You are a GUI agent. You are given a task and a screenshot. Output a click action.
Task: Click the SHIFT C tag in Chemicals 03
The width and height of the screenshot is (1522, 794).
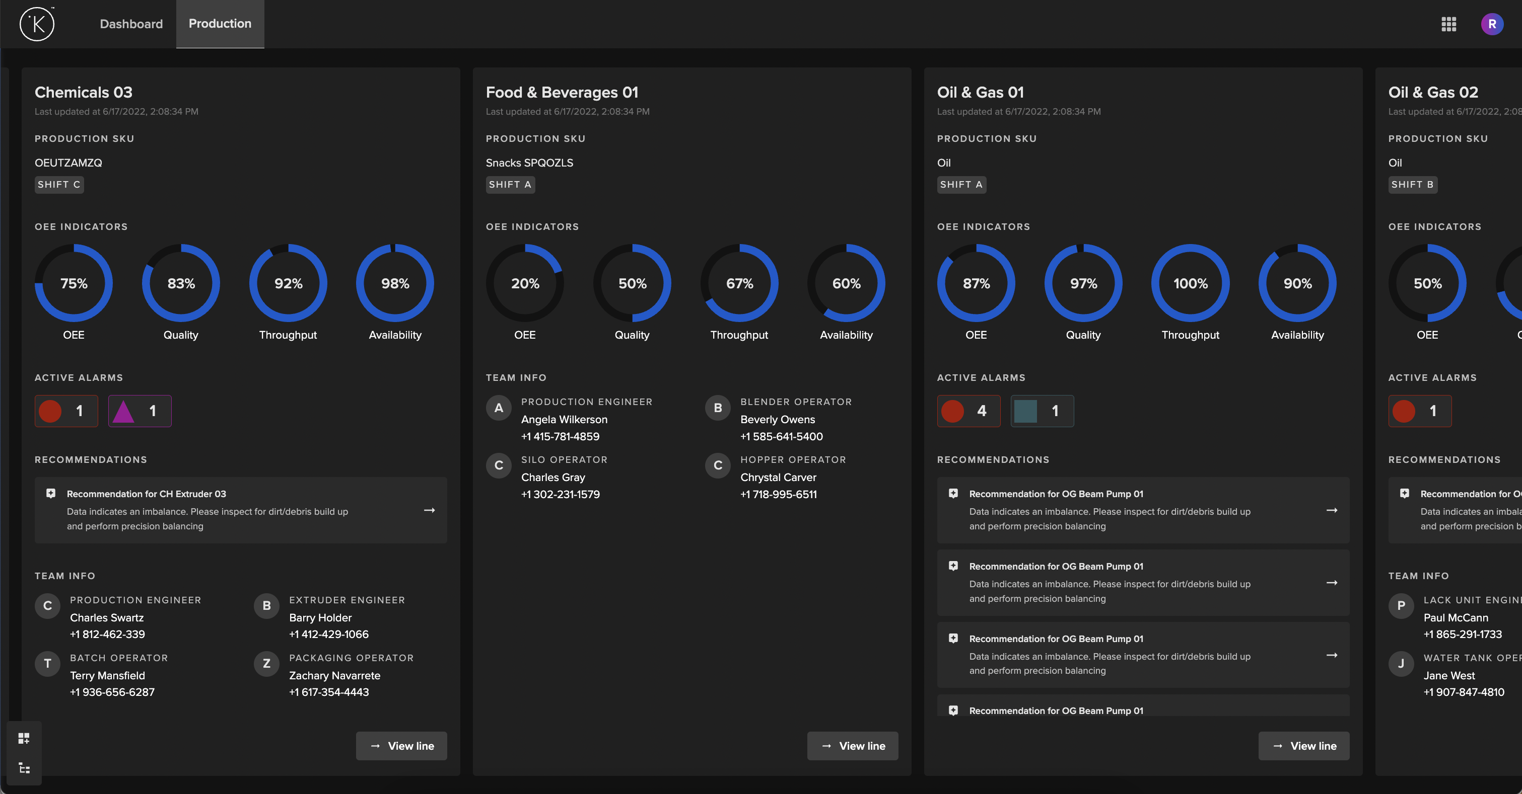click(58, 185)
